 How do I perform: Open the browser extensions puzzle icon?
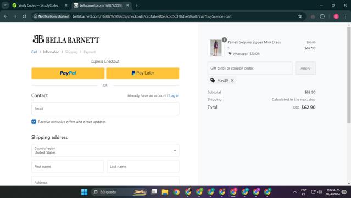click(322, 16)
